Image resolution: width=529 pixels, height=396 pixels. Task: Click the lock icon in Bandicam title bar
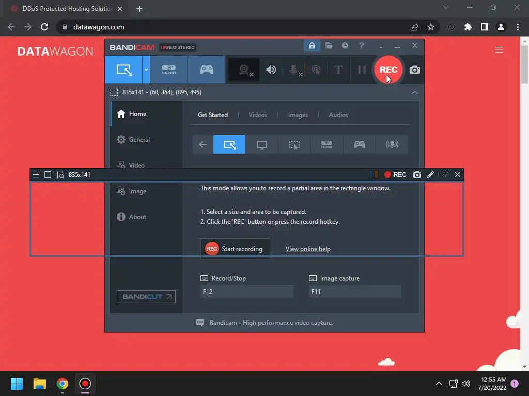tap(312, 45)
